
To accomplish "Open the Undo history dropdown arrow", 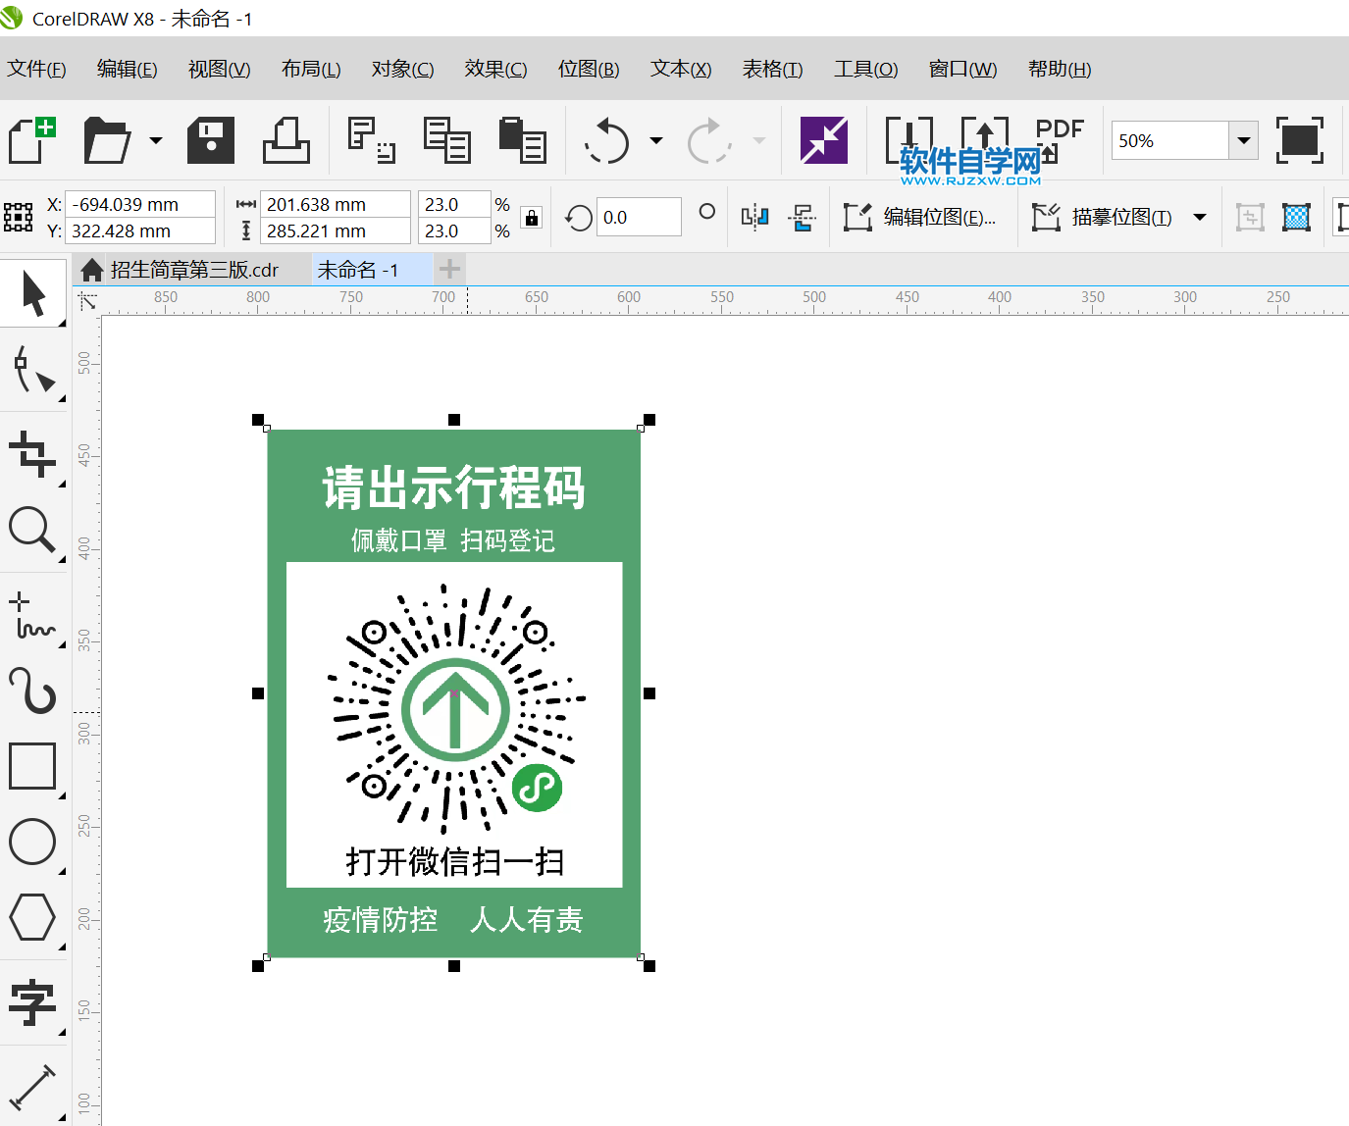I will pyautogui.click(x=655, y=140).
